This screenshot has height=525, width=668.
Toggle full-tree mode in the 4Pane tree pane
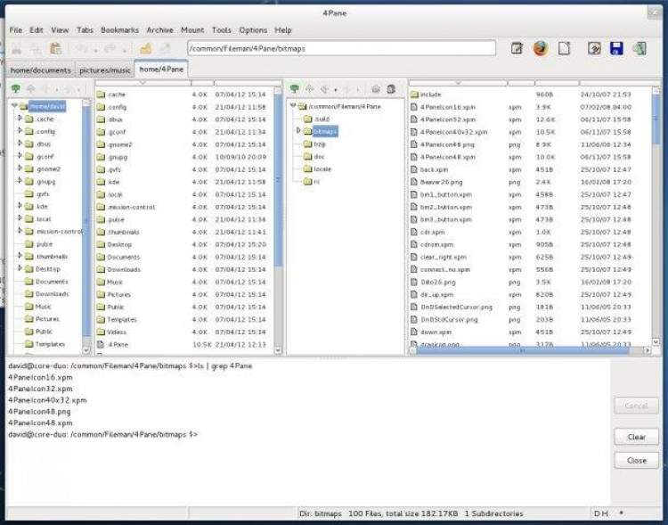point(294,89)
